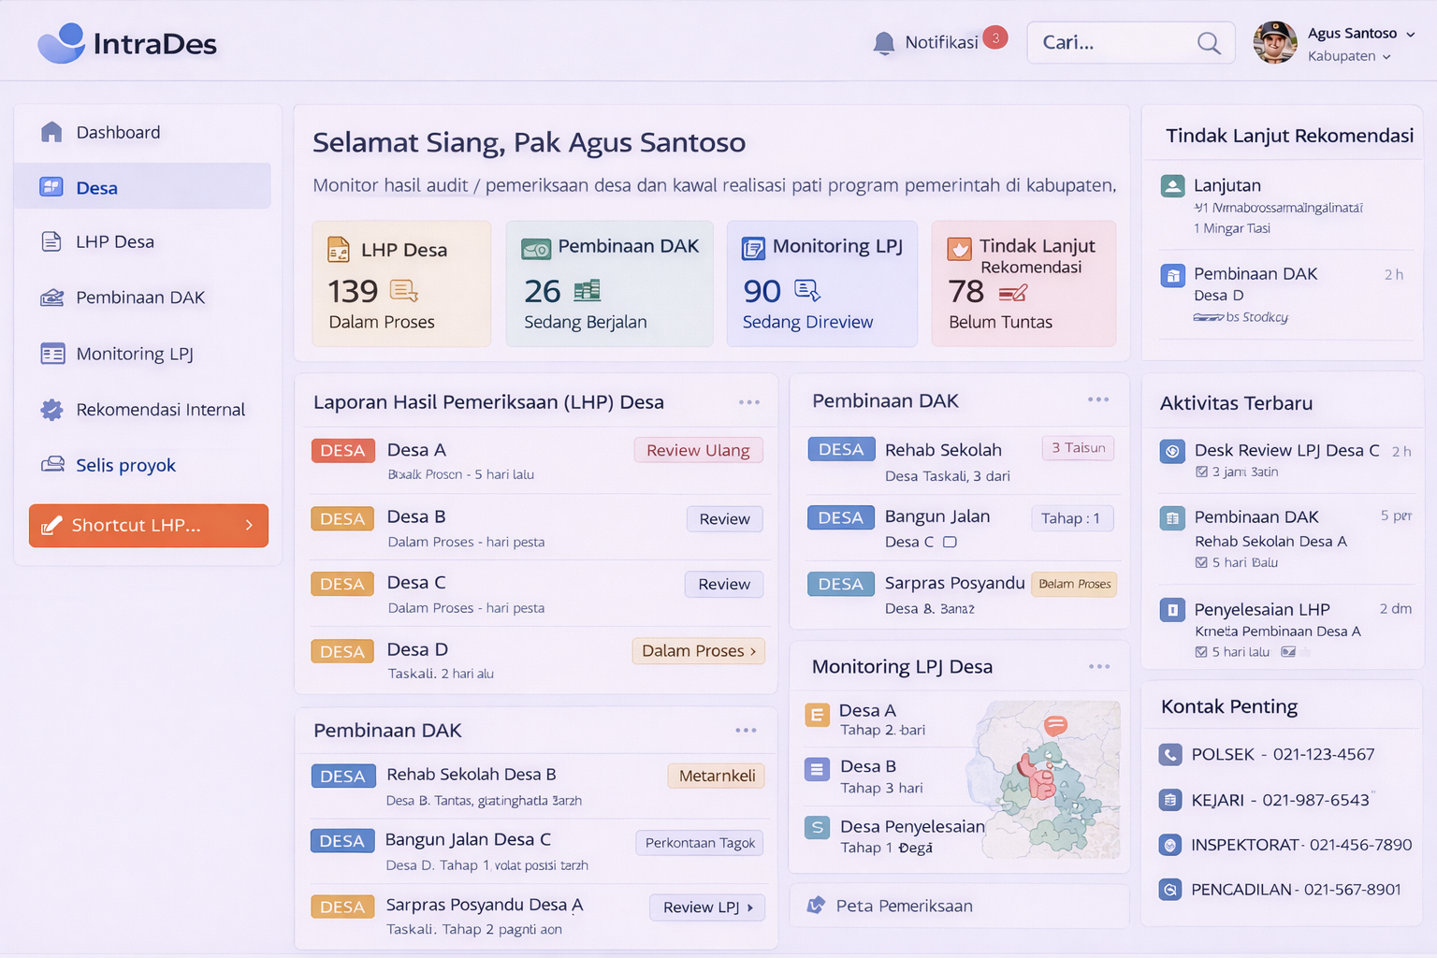Open Monitoring LPJ in the sidebar
Screen dimensions: 1437x958
tap(135, 354)
